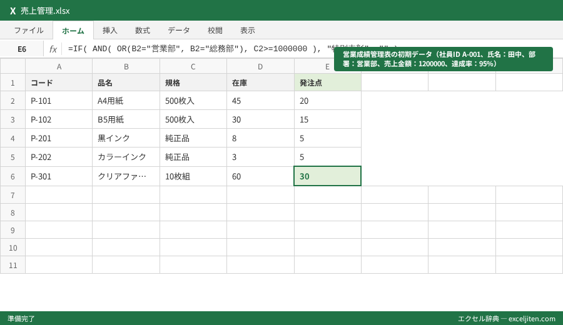Screen dimensions: 563x325
Task: Select 純正品 cell in the 黒インク row
Action: point(193,138)
